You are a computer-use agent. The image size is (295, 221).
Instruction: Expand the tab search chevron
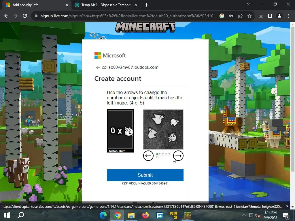coord(249,4)
